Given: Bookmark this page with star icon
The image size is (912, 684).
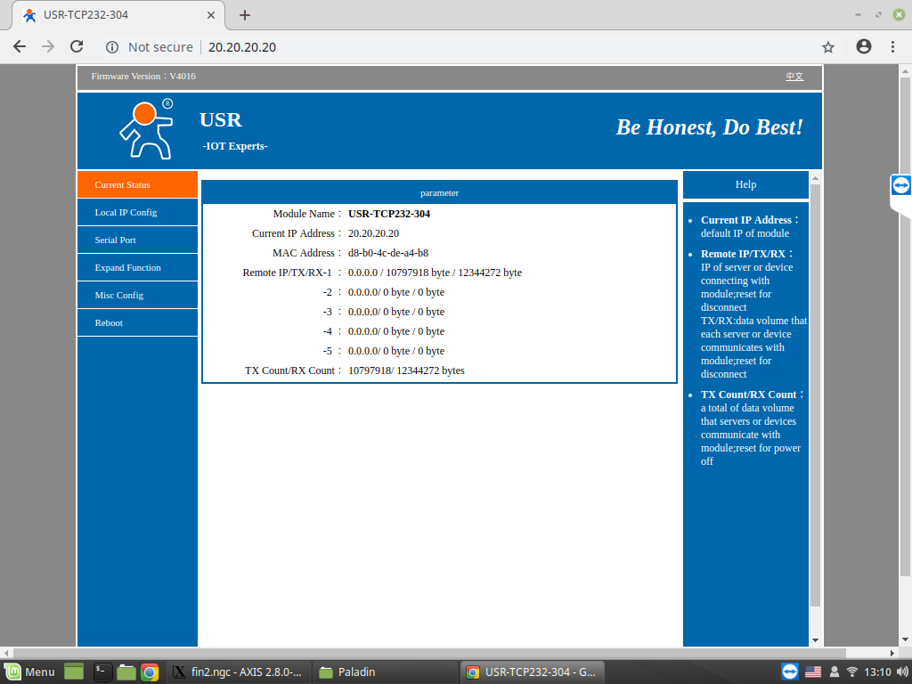Looking at the screenshot, I should (828, 47).
